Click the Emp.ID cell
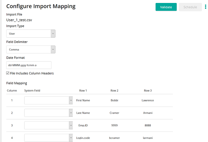Viewport: 208px width, 142px height. (x=83, y=125)
